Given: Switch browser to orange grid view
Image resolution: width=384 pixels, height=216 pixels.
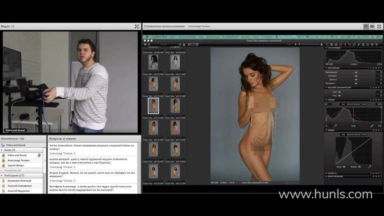Looking at the screenshot, I should (189, 44).
